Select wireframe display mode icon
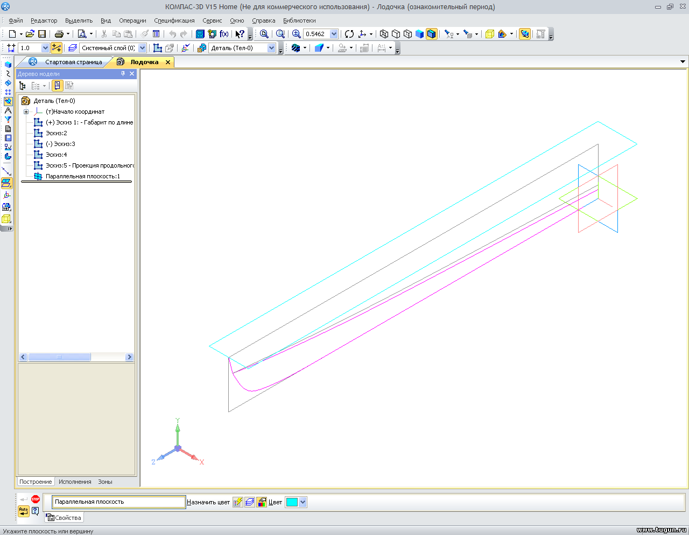 point(384,34)
